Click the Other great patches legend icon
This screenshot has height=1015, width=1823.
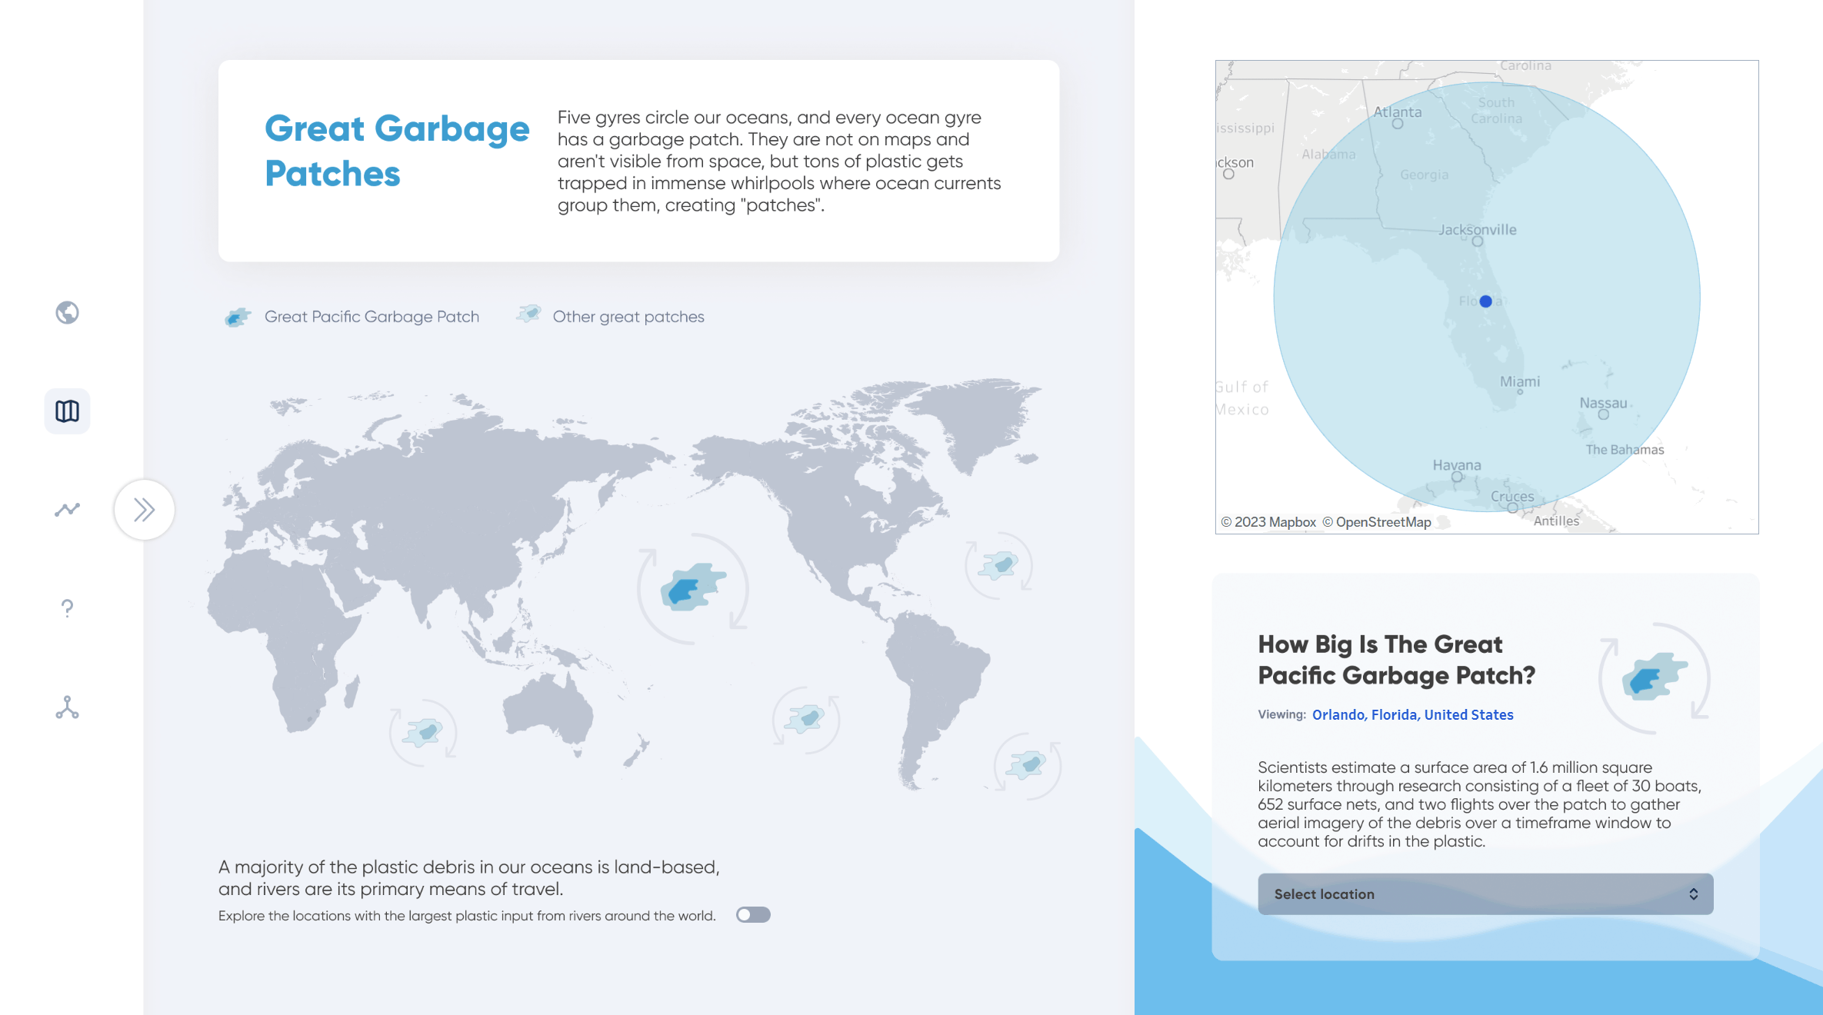coord(528,315)
